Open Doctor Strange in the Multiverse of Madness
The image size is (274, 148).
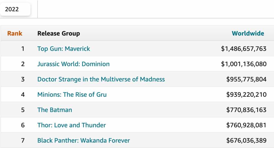tap(101, 79)
